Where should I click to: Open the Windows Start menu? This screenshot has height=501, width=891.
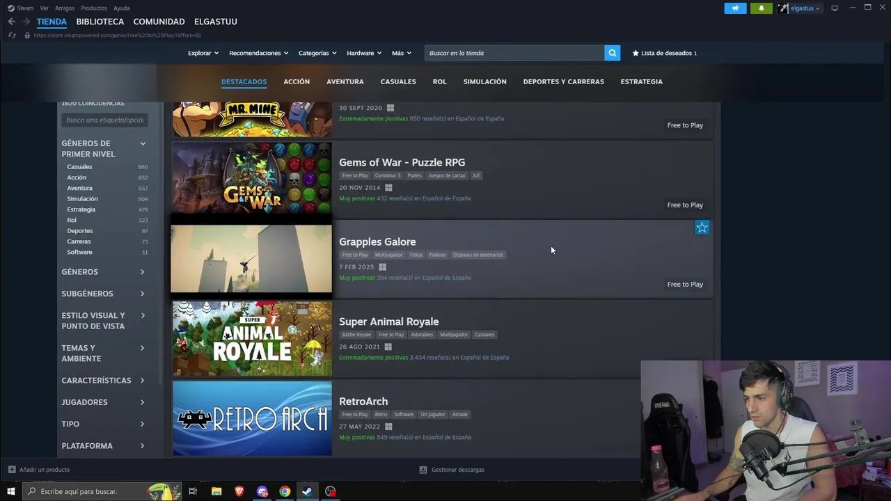(x=11, y=491)
